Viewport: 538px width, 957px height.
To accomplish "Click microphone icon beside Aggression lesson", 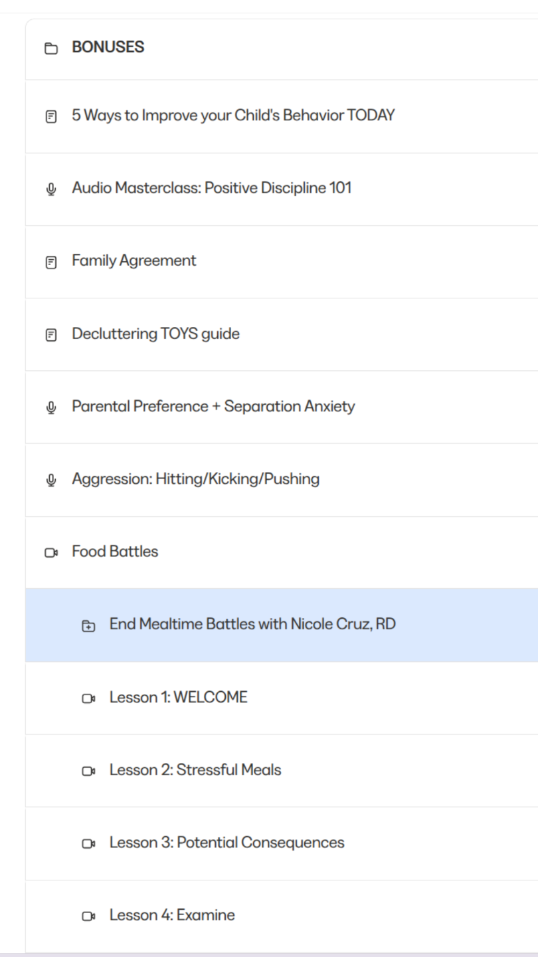I will click(51, 480).
